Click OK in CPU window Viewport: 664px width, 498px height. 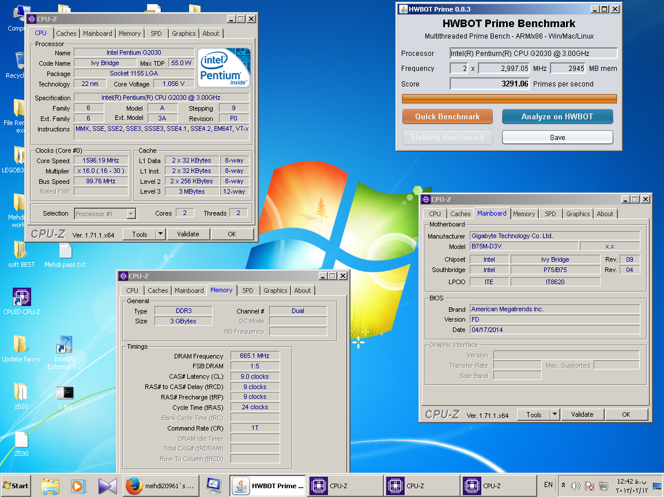[232, 234]
